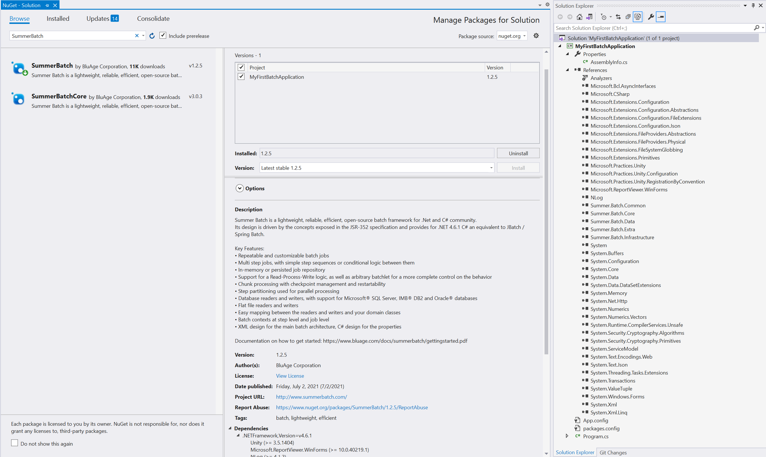Viewport: 766px width, 457px height.
Task: Click the Home icon in Solution Explorer toolbar
Action: [x=580, y=17]
